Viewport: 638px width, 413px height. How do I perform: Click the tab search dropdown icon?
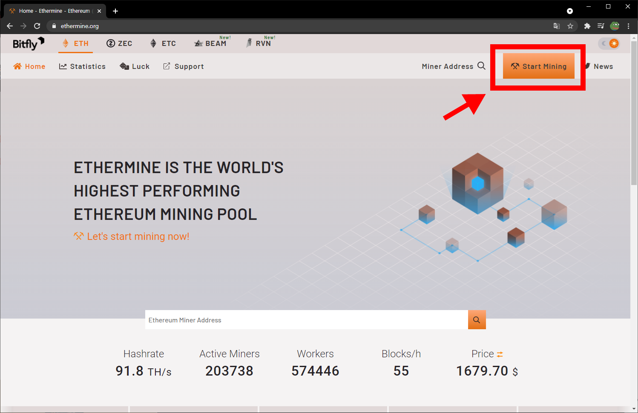pyautogui.click(x=570, y=11)
